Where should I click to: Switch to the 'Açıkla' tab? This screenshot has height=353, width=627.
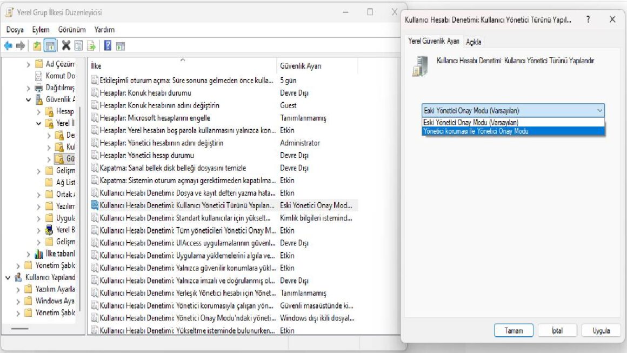click(x=473, y=42)
